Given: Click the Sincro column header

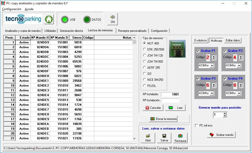Looking at the screenshot, I should [x=76, y=38].
